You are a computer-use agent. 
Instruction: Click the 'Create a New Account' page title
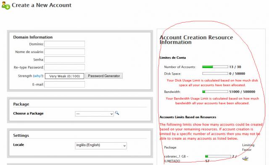coord(42,5)
